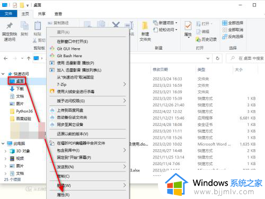This screenshot has height=199, width=265.
Task: Click the Paste clipboard icon
Action: pos(38,26)
